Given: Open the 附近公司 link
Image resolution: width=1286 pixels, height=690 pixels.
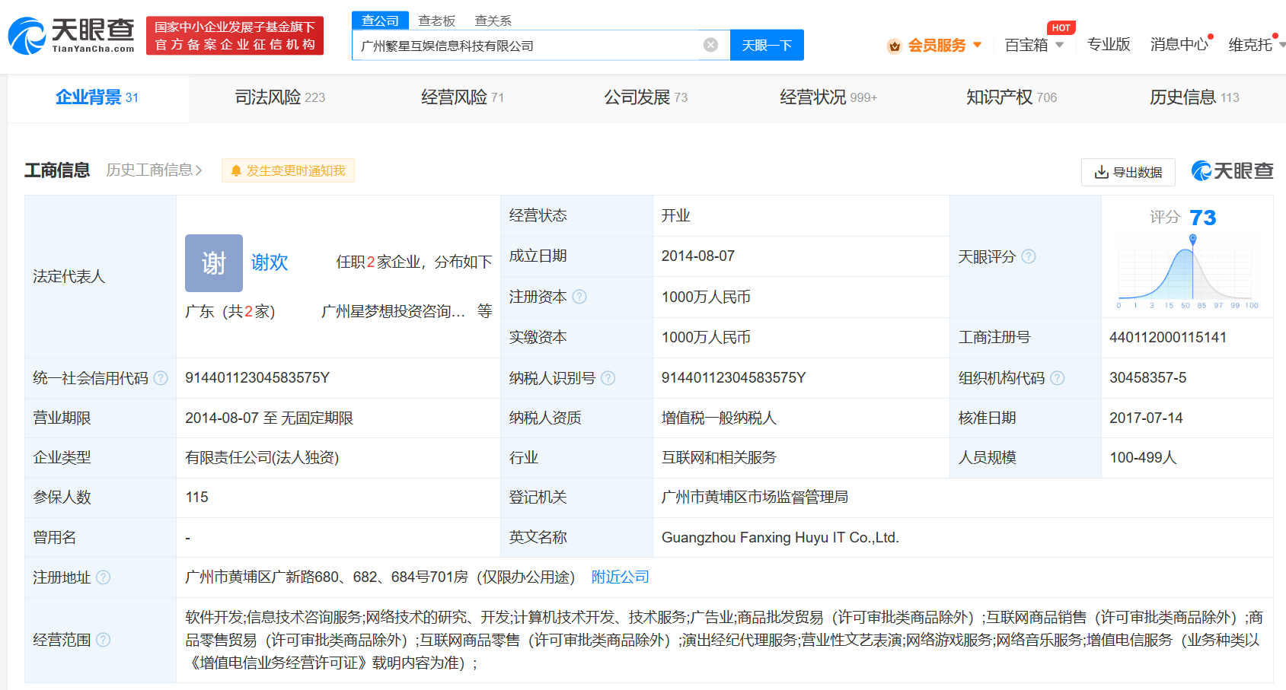Looking at the screenshot, I should (x=621, y=577).
